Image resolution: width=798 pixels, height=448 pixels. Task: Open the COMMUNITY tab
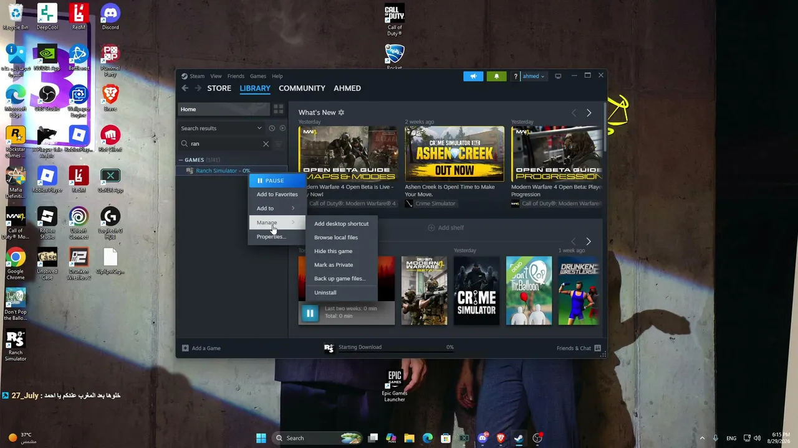pyautogui.click(x=302, y=88)
